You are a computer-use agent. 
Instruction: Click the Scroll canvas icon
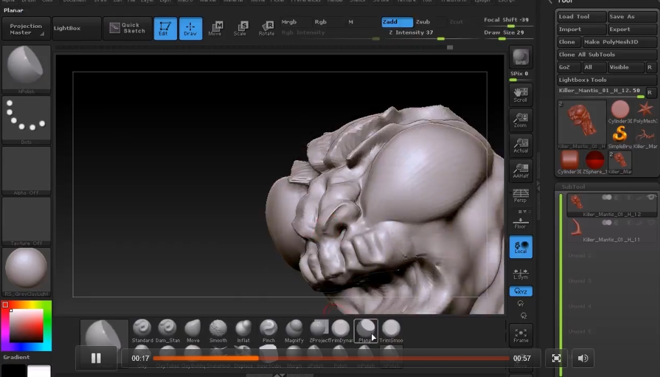coord(520,95)
